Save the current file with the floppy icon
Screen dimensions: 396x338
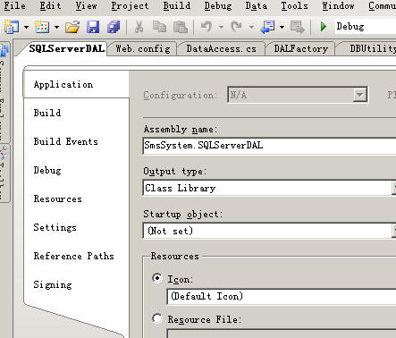tap(93, 27)
